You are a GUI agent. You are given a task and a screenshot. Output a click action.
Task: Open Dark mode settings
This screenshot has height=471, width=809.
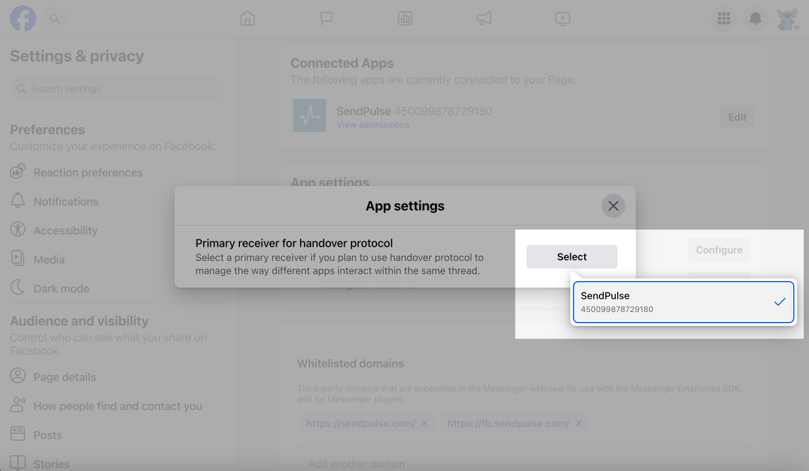point(61,288)
